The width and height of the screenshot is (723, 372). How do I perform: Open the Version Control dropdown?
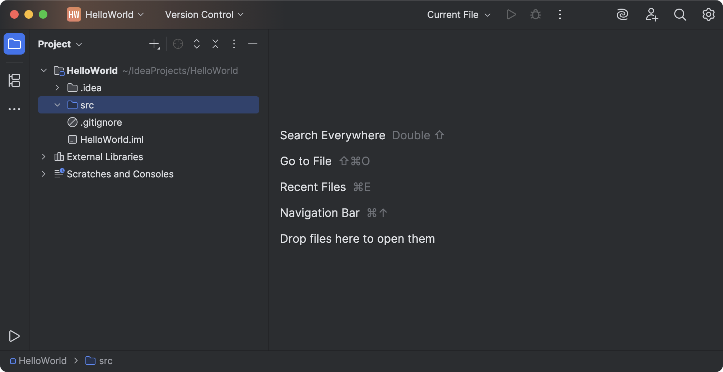[204, 14]
